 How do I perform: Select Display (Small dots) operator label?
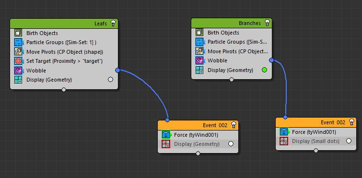pyautogui.click(x=315, y=141)
